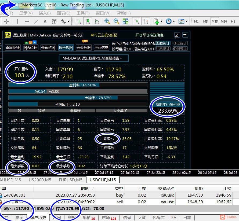Switch chart to bar chart

78,21
